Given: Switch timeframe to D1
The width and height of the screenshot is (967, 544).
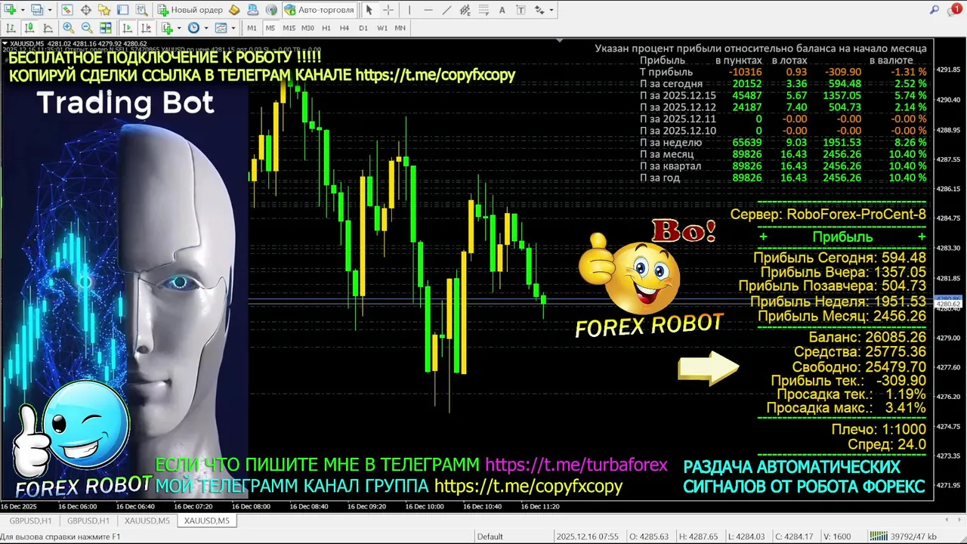Looking at the screenshot, I should [x=363, y=28].
